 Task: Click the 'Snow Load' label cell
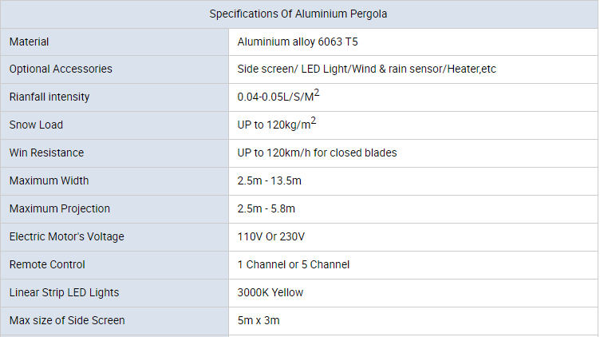click(36, 125)
